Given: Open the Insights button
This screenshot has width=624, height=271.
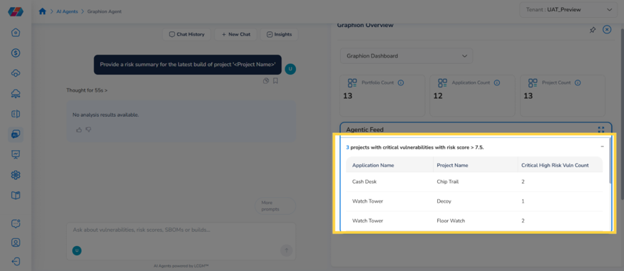Looking at the screenshot, I should coord(279,34).
